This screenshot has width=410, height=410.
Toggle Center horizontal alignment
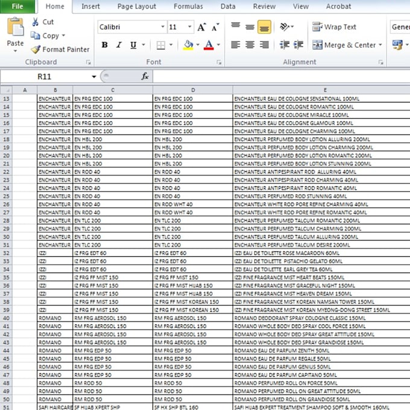coord(250,45)
